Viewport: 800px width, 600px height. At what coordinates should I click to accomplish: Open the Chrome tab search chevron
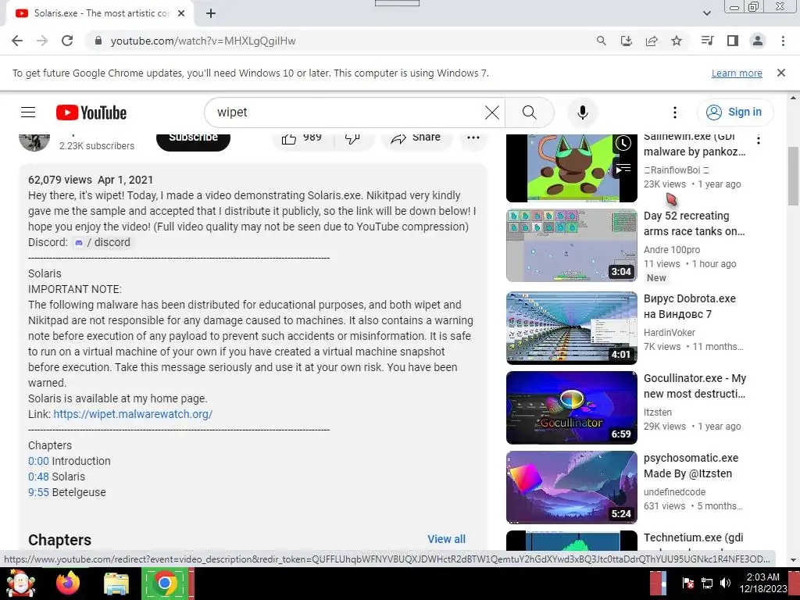pos(706,13)
